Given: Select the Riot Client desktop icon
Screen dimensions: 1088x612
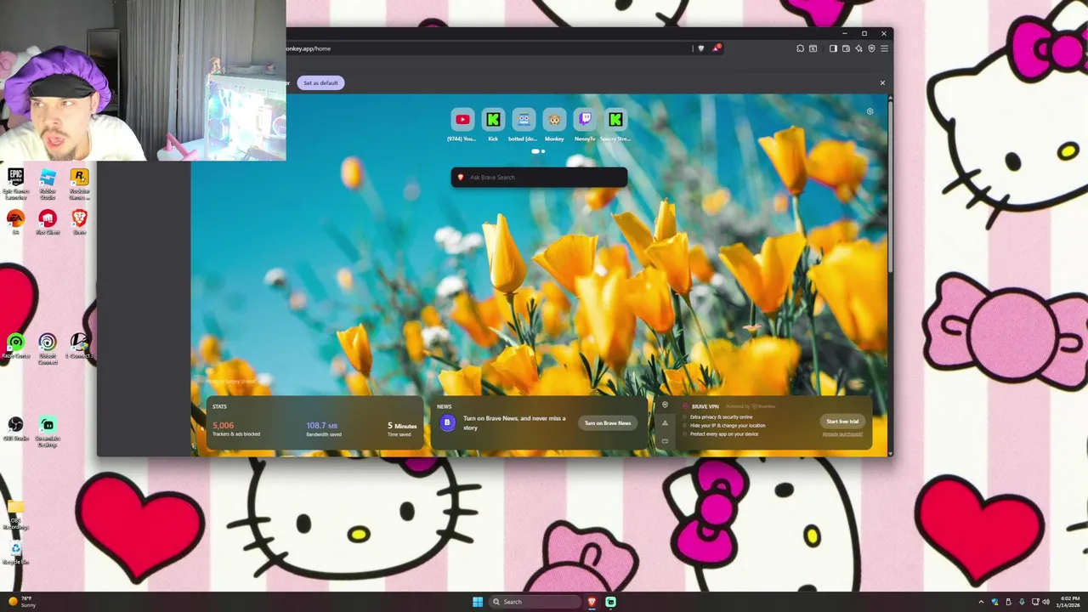Looking at the screenshot, I should [48, 222].
